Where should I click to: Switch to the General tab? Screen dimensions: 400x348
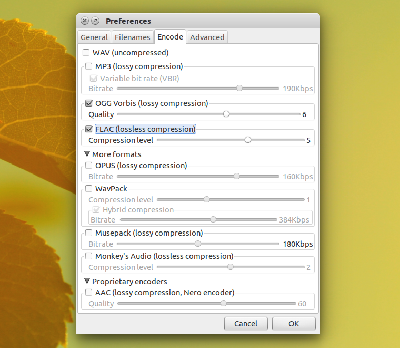point(94,37)
